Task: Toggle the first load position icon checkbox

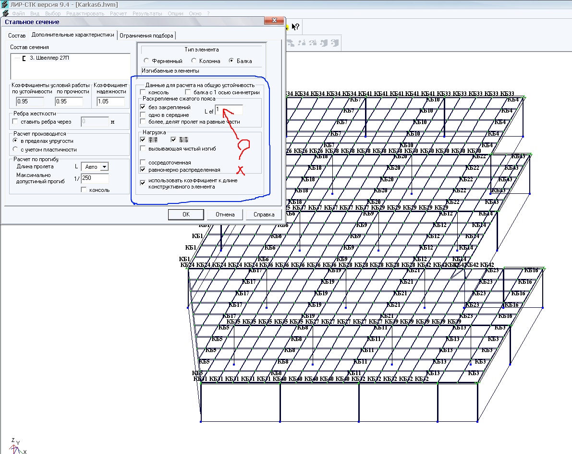Action: click(x=143, y=140)
